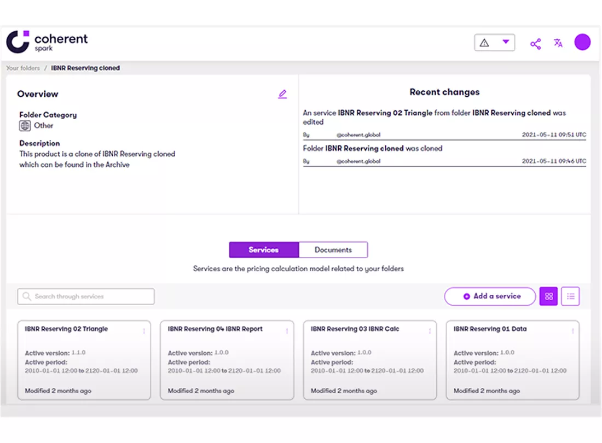Screen dimensions: 602x443
Task: Switch to the Documents tab
Action: tap(333, 249)
